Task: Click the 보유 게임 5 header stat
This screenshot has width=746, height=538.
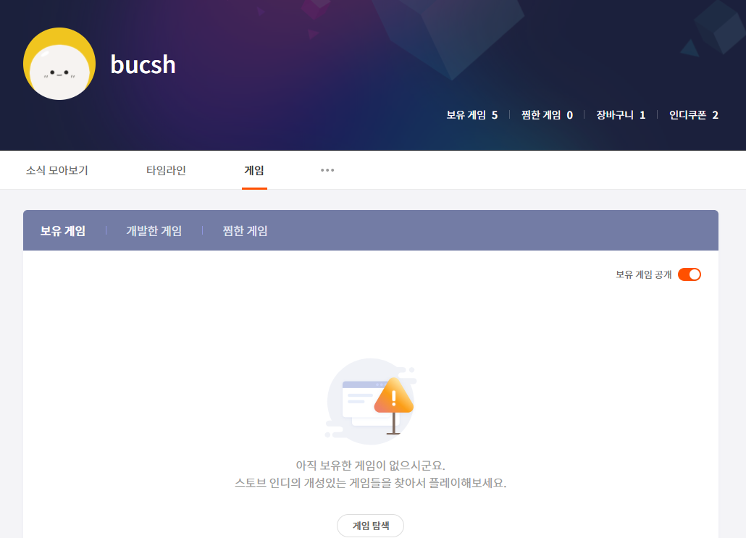Action: (x=472, y=115)
